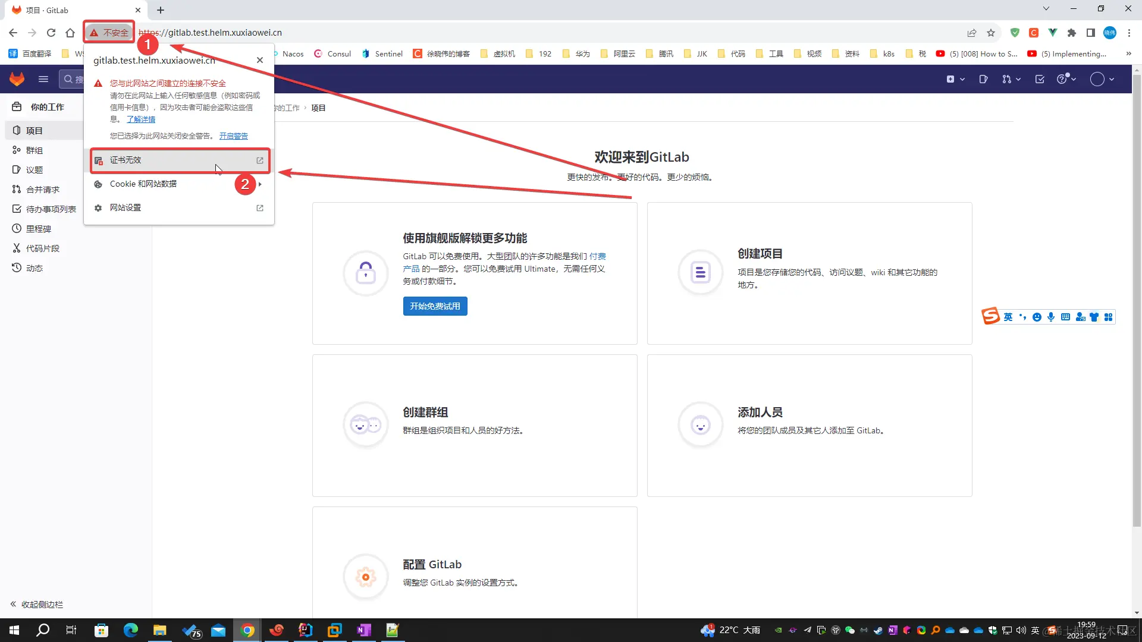Click the page's vertical scrollbar
The image size is (1142, 642).
[x=1137, y=297]
